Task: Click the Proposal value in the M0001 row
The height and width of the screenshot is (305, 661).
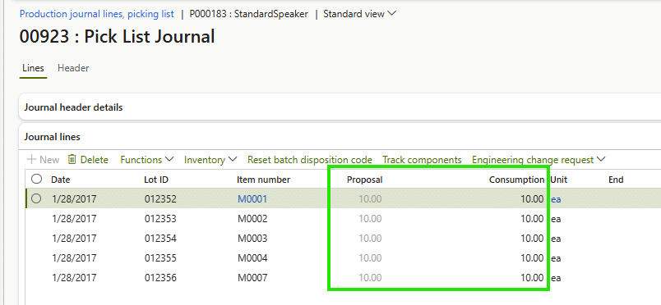Action: point(370,199)
